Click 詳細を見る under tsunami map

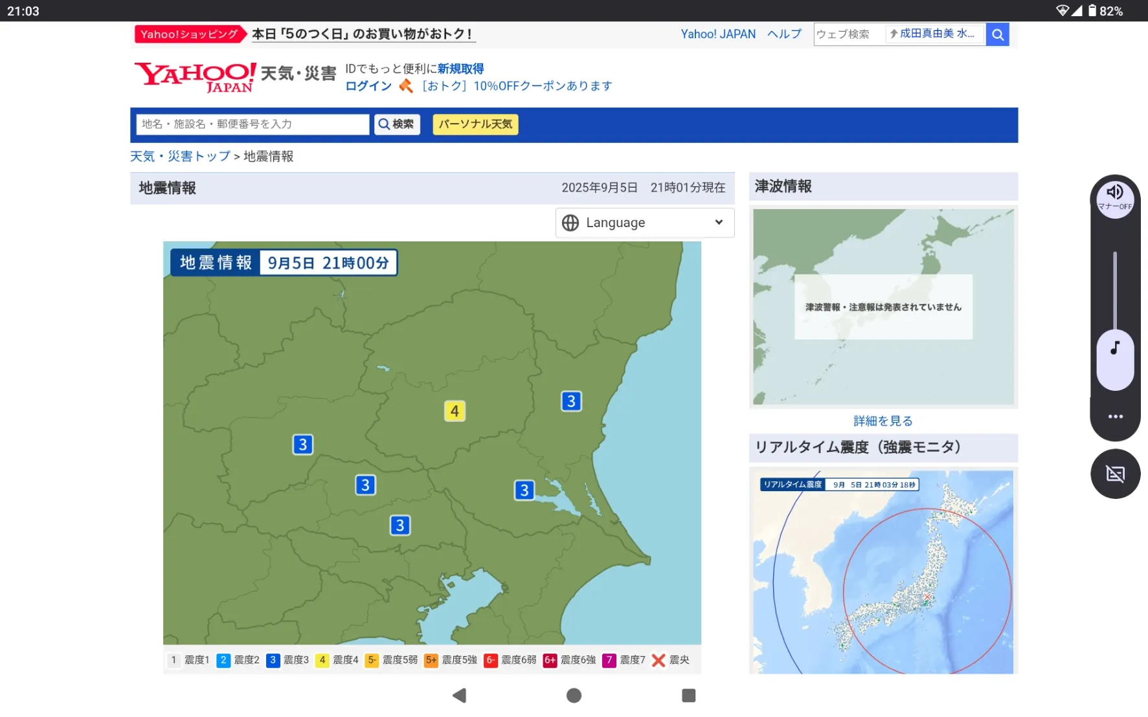tap(883, 421)
